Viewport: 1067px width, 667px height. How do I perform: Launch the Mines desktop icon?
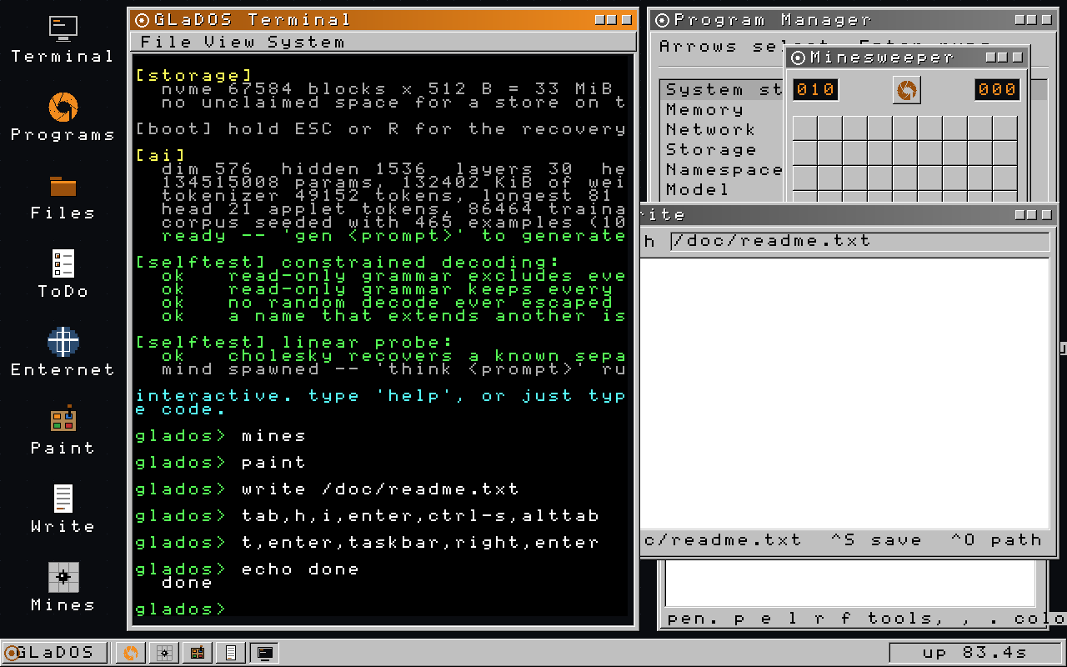click(x=63, y=588)
